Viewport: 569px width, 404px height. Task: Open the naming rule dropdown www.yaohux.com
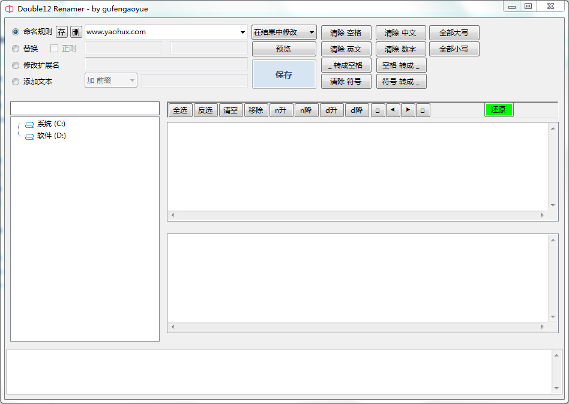click(242, 32)
